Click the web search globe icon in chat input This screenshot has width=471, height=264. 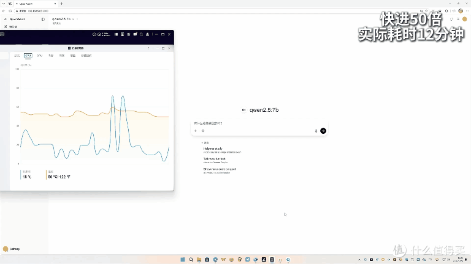coord(203,131)
